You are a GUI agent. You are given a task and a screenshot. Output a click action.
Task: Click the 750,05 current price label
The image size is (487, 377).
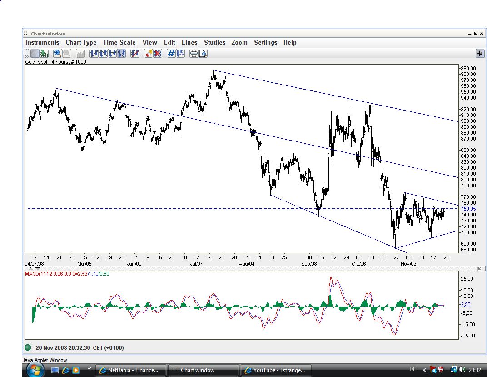[x=468, y=209]
